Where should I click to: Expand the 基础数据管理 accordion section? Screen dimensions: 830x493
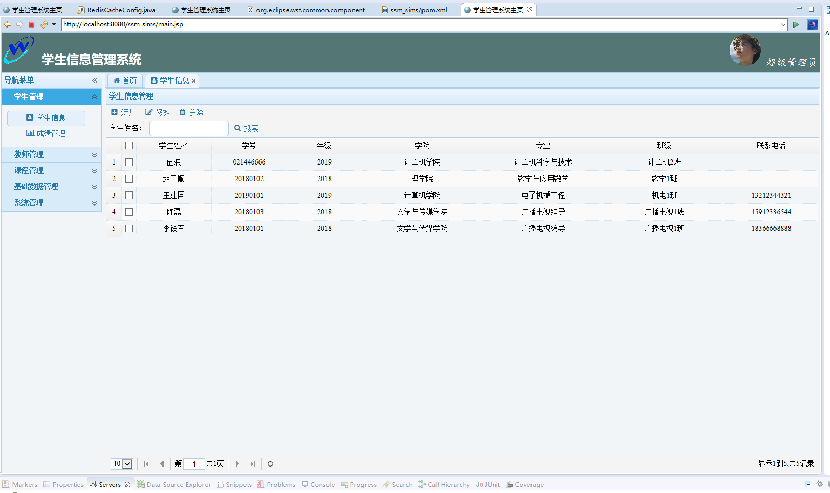point(94,187)
